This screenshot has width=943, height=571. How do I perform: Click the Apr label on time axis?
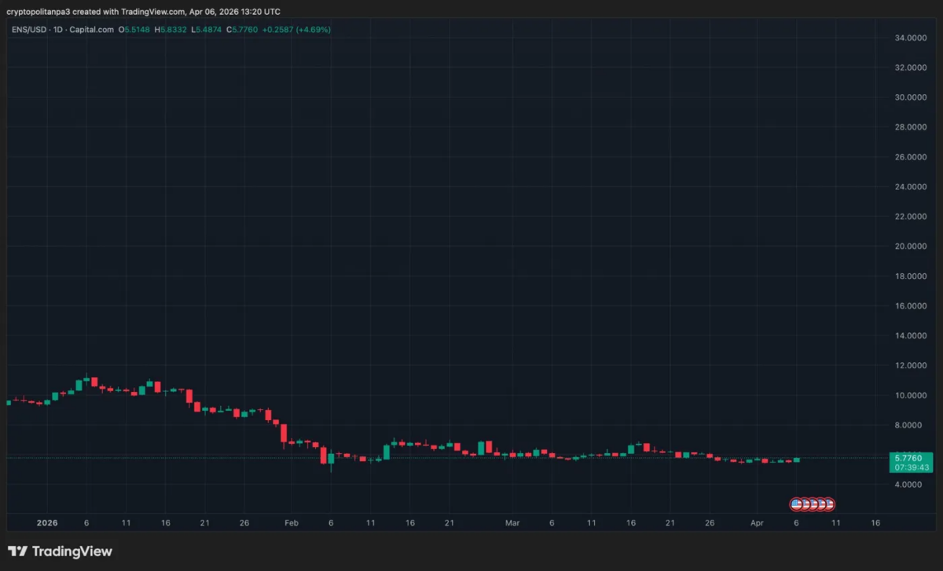tap(757, 522)
